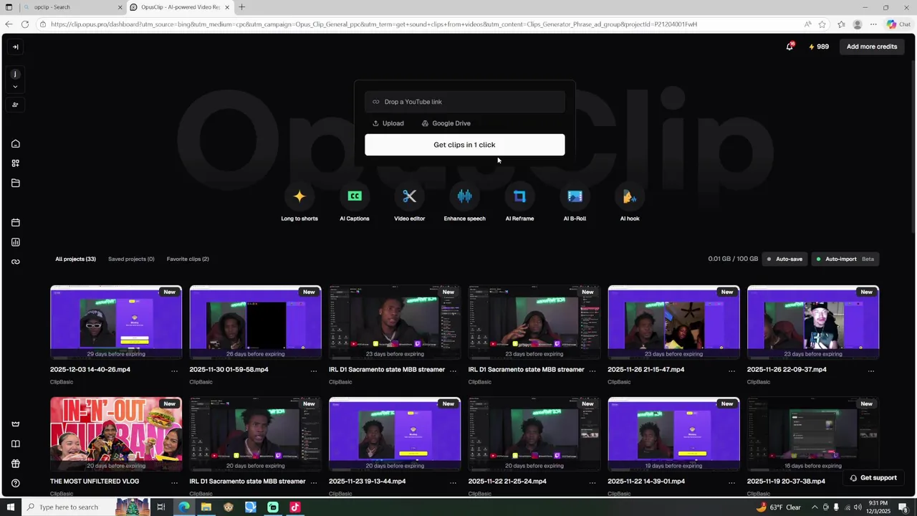917x516 pixels.
Task: Click Get clips in 1 click
Action: coord(464,145)
